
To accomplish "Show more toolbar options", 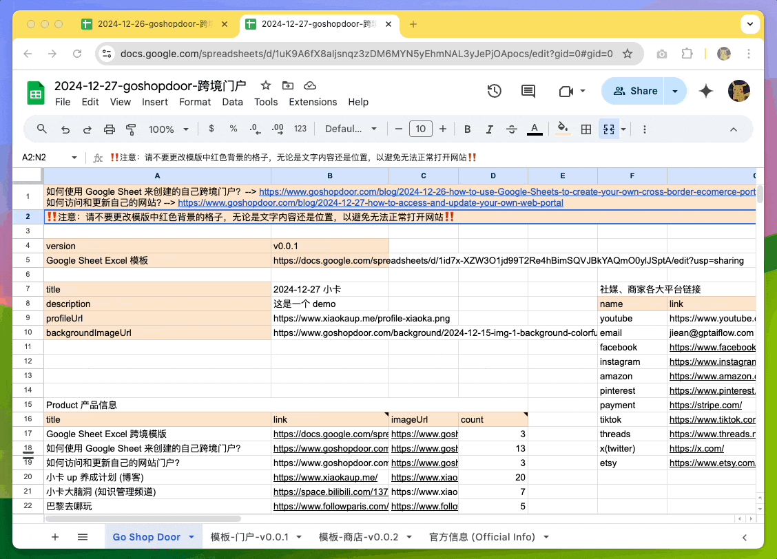I will pos(645,129).
